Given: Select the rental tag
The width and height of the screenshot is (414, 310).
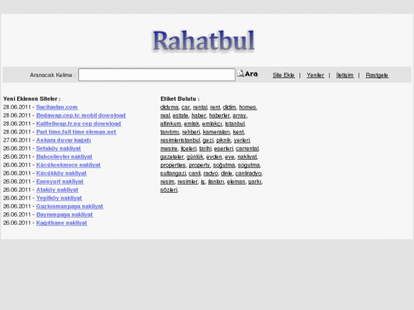Looking at the screenshot, I should pyautogui.click(x=200, y=107).
